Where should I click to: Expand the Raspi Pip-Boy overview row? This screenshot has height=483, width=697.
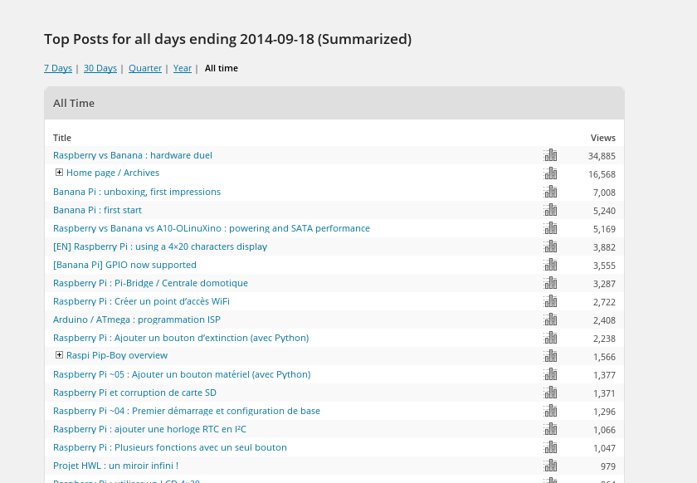pyautogui.click(x=59, y=355)
